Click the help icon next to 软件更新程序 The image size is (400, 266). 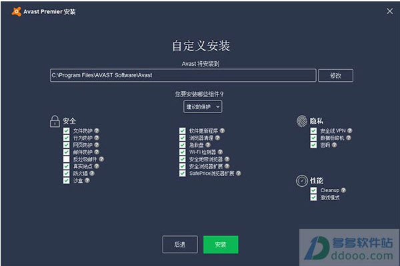click(222, 130)
